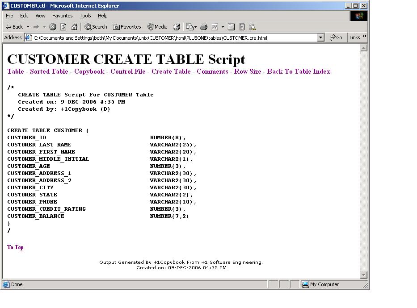The width and height of the screenshot is (417, 308).
Task: Click the Forward arrow button
Action: tap(37, 27)
